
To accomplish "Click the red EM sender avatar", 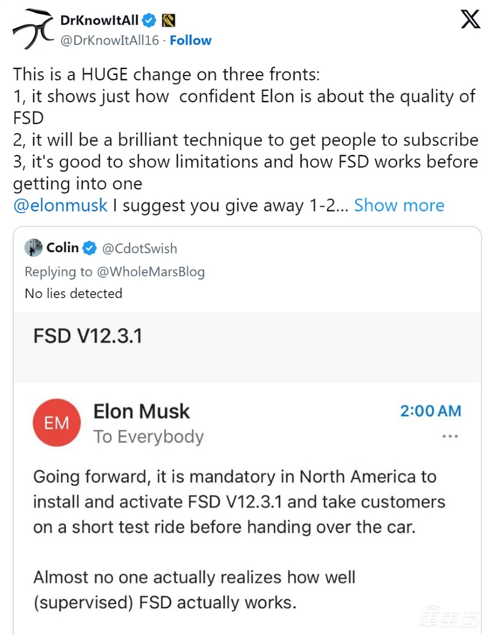I will (56, 424).
